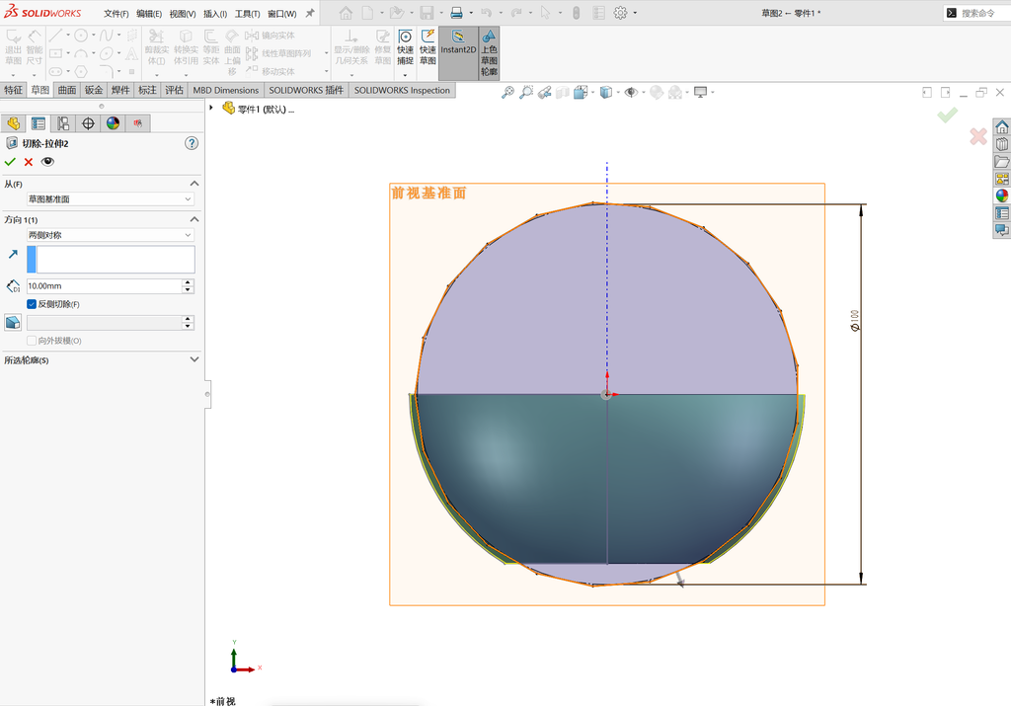This screenshot has width=1011, height=706.
Task: Open the ConfigurationManager tab icon
Action: pyautogui.click(x=63, y=123)
